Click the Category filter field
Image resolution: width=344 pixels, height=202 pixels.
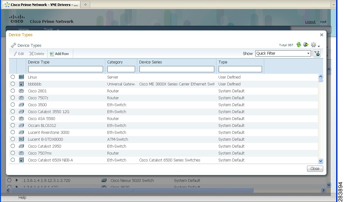click(x=121, y=69)
